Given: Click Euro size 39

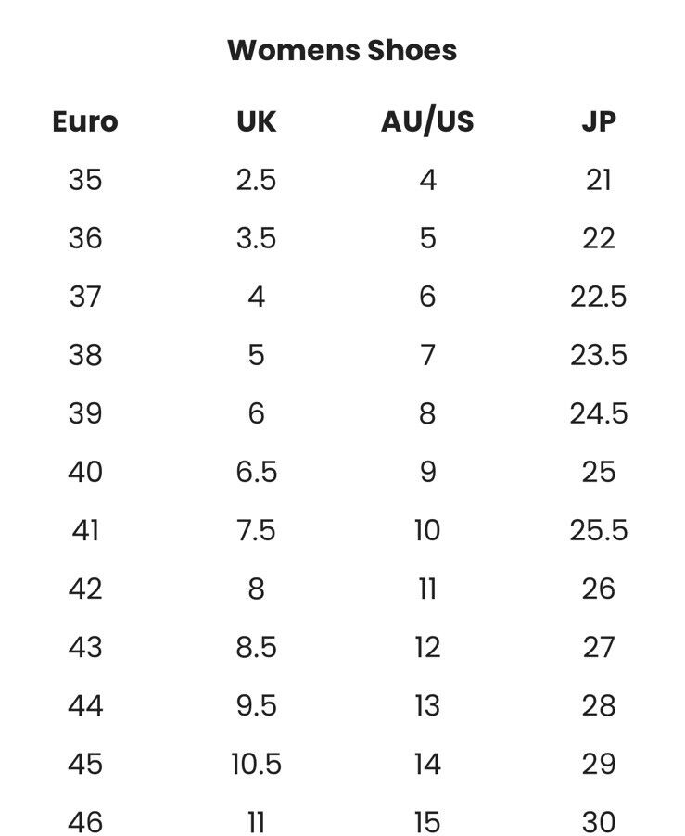Looking at the screenshot, I should [x=85, y=413].
